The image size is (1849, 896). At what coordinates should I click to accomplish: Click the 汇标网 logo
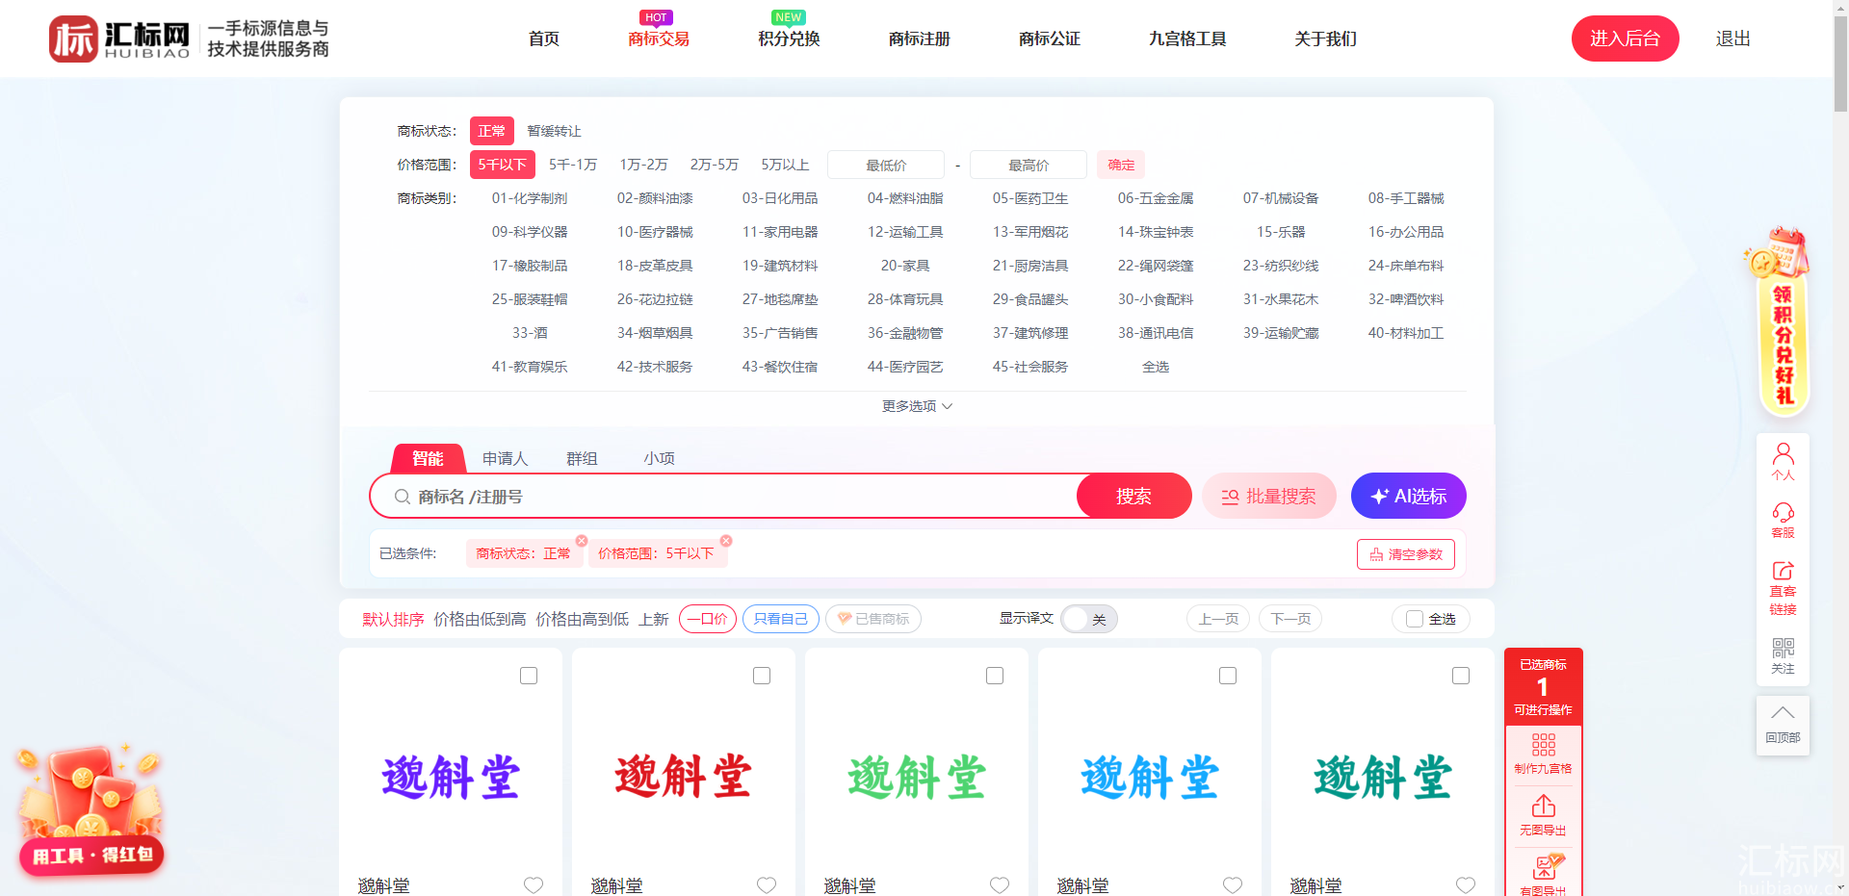[120, 38]
